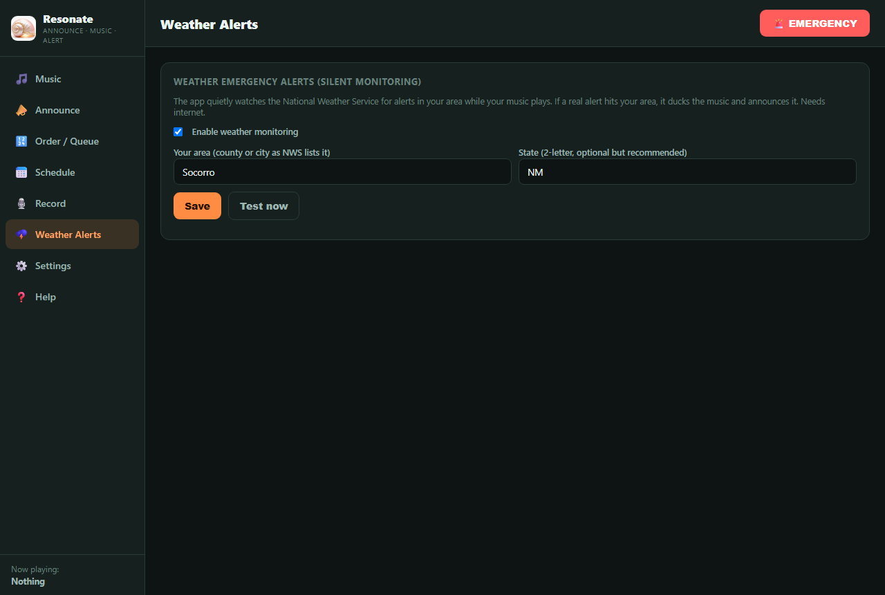Click the calendar icon beside Schedule
This screenshot has height=595, width=885.
[21, 172]
